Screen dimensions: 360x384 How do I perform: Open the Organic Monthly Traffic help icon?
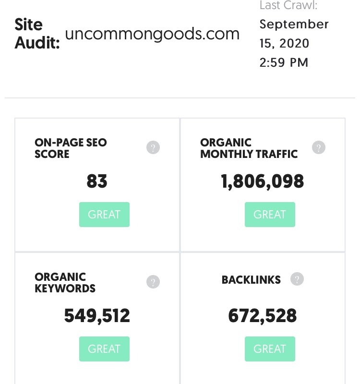point(319,147)
